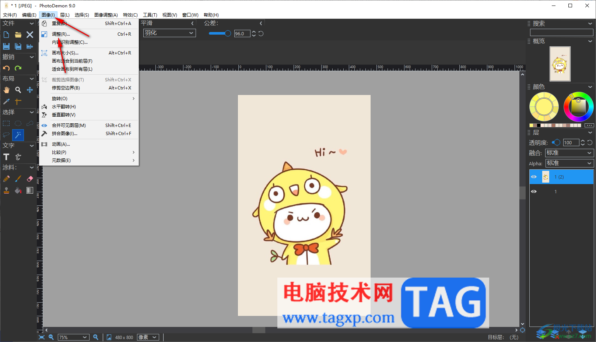The height and width of the screenshot is (342, 596).
Task: Select the Move tool
Action: 30,90
